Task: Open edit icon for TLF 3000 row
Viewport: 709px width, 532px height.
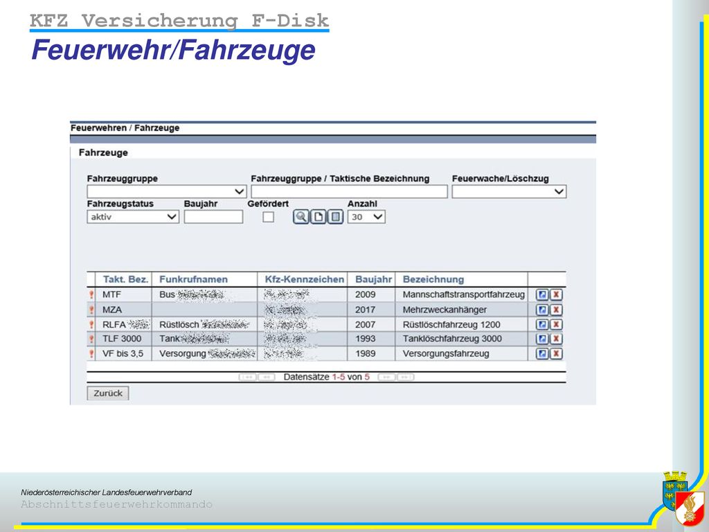Action: 542,339
